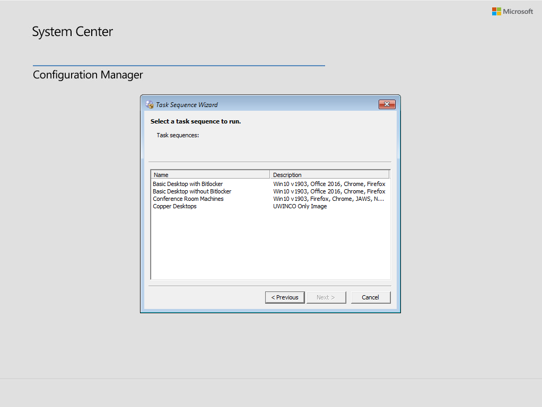Click the Next button
The height and width of the screenshot is (407, 542).
click(x=326, y=297)
